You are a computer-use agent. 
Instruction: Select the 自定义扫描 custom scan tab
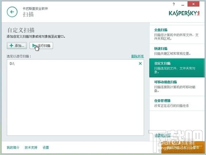pos(177,68)
